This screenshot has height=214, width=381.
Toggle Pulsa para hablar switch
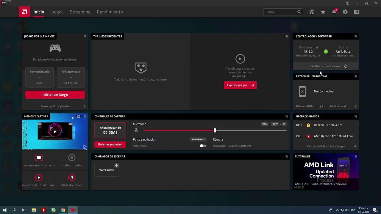coord(203,146)
